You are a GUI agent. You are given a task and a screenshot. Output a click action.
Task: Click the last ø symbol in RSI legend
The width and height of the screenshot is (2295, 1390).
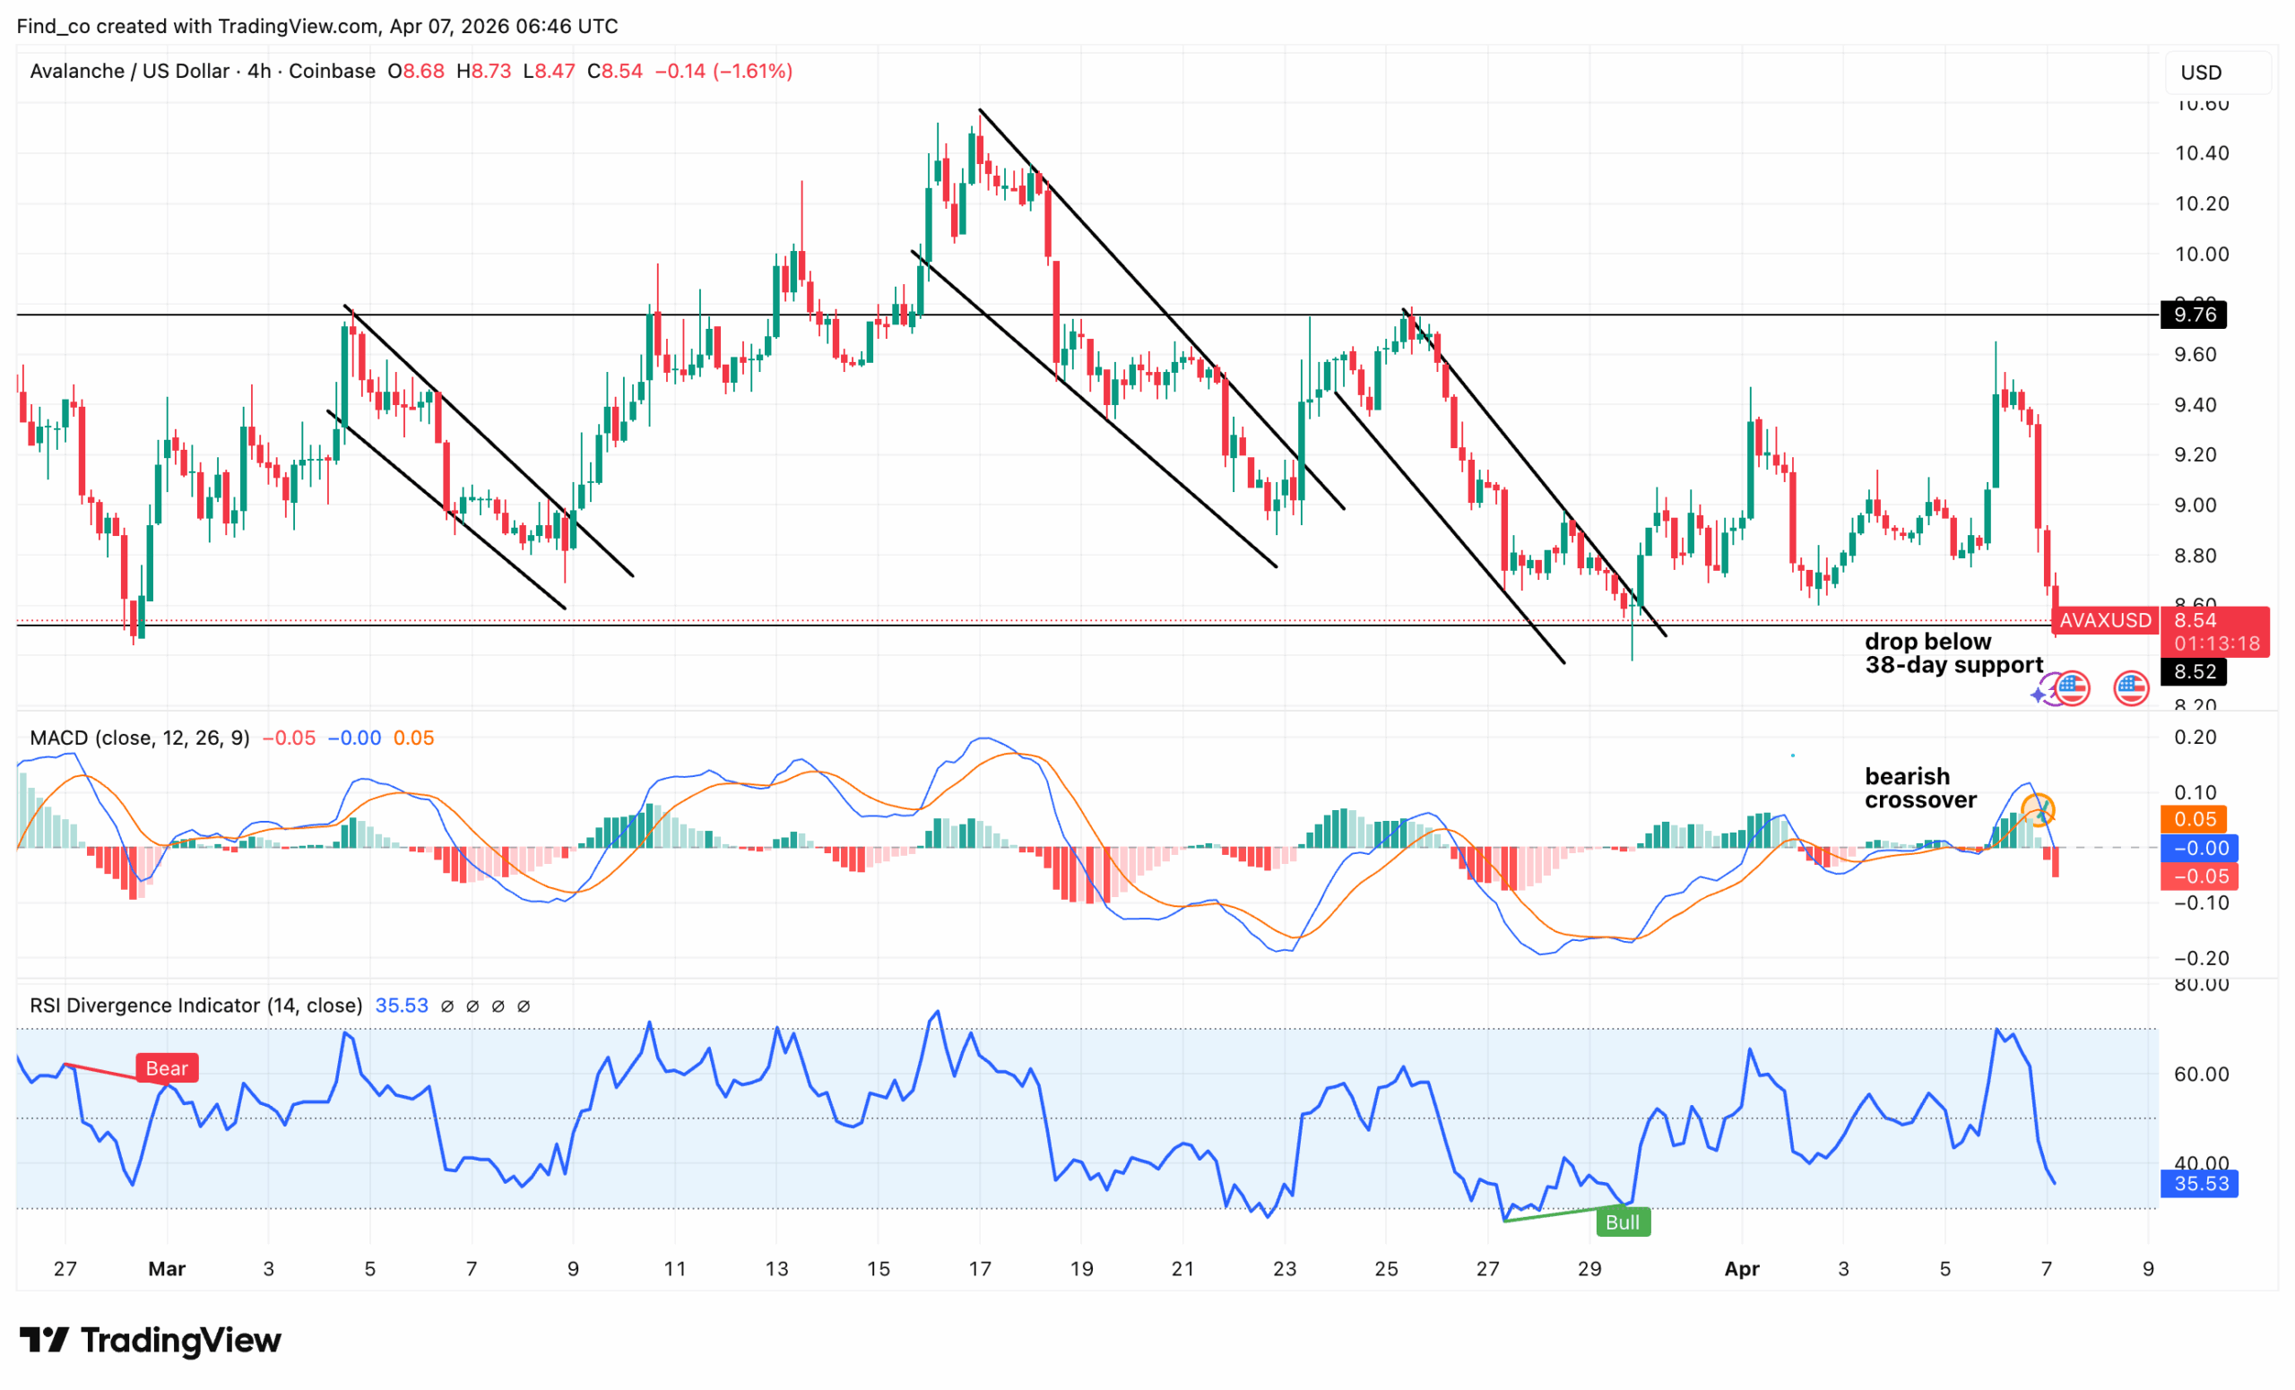[x=524, y=1006]
